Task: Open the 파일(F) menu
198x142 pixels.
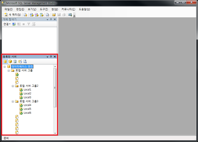Action: point(9,9)
